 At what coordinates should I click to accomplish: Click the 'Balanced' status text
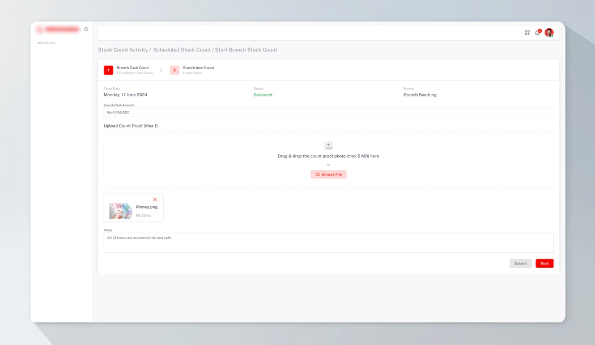pyautogui.click(x=263, y=95)
